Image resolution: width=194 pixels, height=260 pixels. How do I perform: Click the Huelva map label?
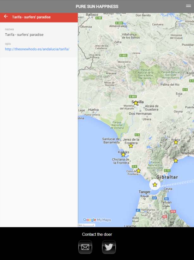tap(94, 110)
